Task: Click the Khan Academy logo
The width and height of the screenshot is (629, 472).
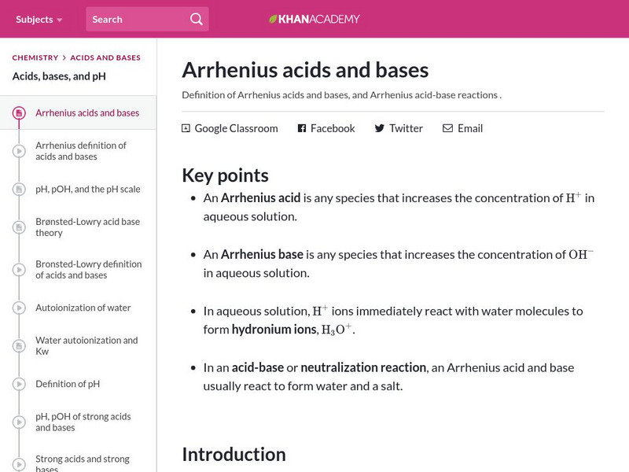Action: coord(314,19)
